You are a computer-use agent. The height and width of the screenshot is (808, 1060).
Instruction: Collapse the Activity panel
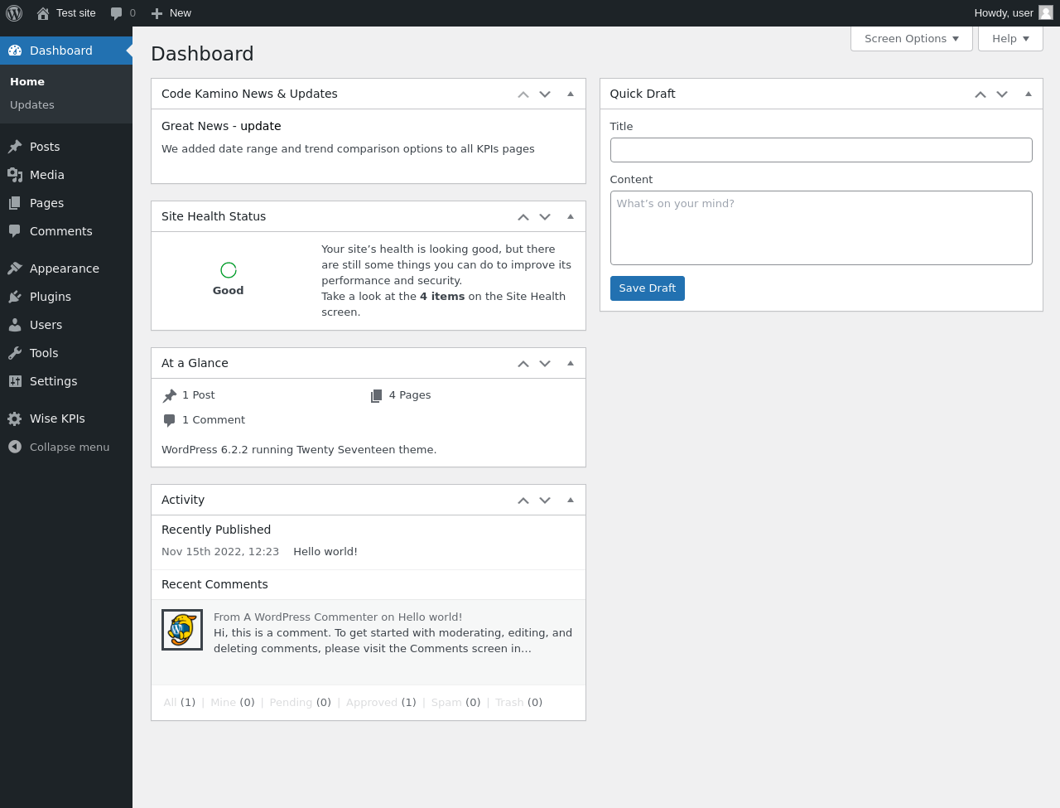tap(571, 501)
